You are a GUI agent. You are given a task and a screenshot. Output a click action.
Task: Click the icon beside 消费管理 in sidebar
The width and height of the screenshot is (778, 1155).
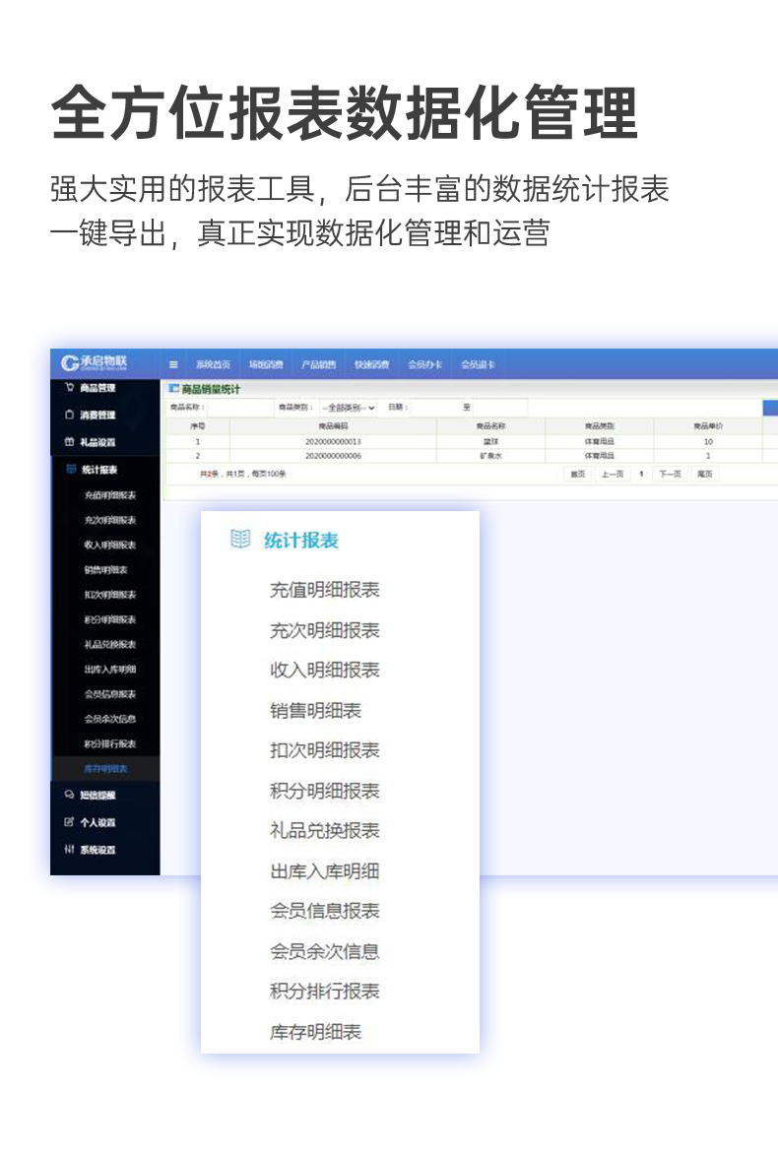69,415
